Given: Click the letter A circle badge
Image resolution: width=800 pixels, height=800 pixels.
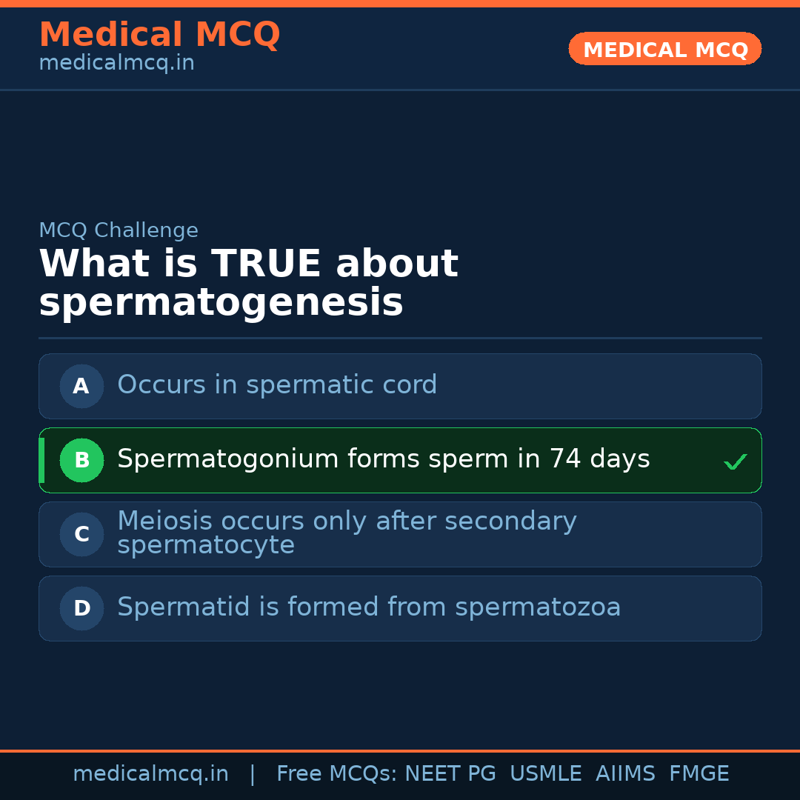Looking at the screenshot, I should [x=81, y=386].
